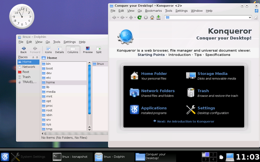Click the Dolphin column vertical scrollbar

(x=89, y=89)
